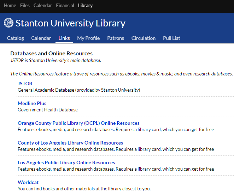Switch to the Catalog tab
The height and width of the screenshot is (196, 234).
click(x=16, y=38)
